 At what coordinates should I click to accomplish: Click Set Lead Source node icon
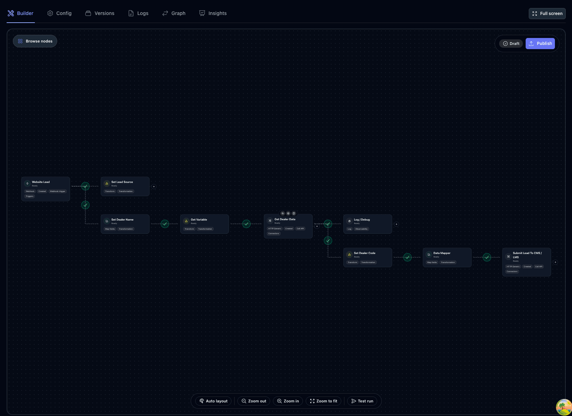(x=107, y=183)
